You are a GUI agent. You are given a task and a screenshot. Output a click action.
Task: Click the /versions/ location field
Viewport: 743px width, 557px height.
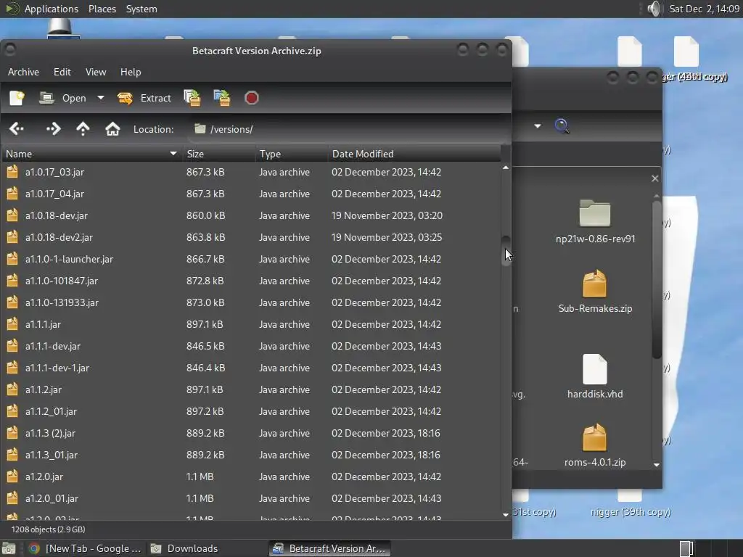[348, 129]
